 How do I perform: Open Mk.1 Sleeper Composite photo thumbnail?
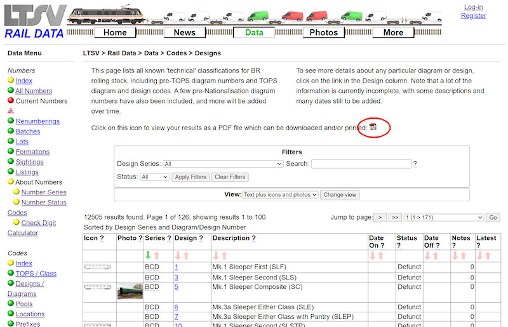tap(130, 291)
